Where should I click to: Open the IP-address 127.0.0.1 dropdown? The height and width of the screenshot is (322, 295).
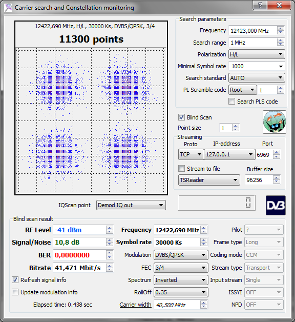pyautogui.click(x=229, y=154)
